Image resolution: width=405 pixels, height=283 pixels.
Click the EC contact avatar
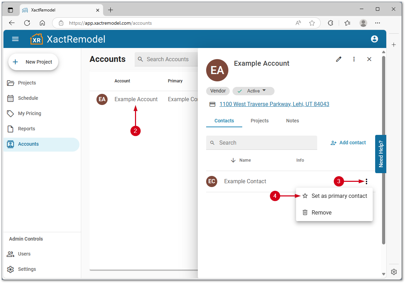[212, 181]
